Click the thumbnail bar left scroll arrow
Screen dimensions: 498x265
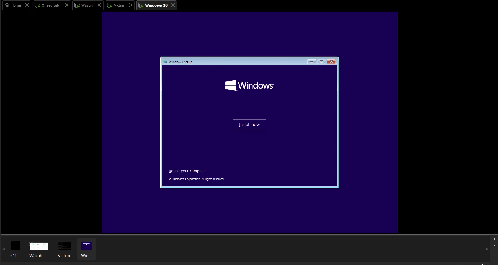pyautogui.click(x=4, y=249)
